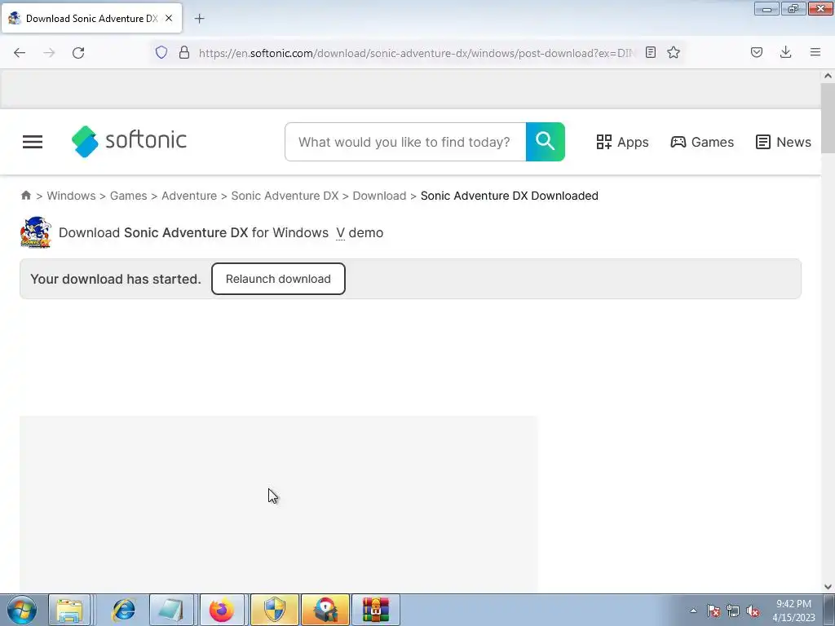Reload the current page

(78, 53)
